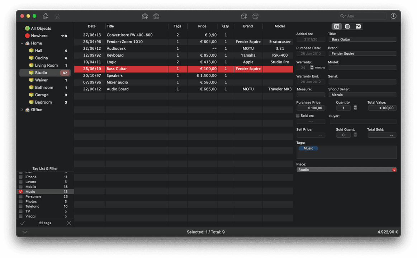Collapse the Home tree group
Image resolution: width=417 pixels, height=258 pixels.
point(22,43)
